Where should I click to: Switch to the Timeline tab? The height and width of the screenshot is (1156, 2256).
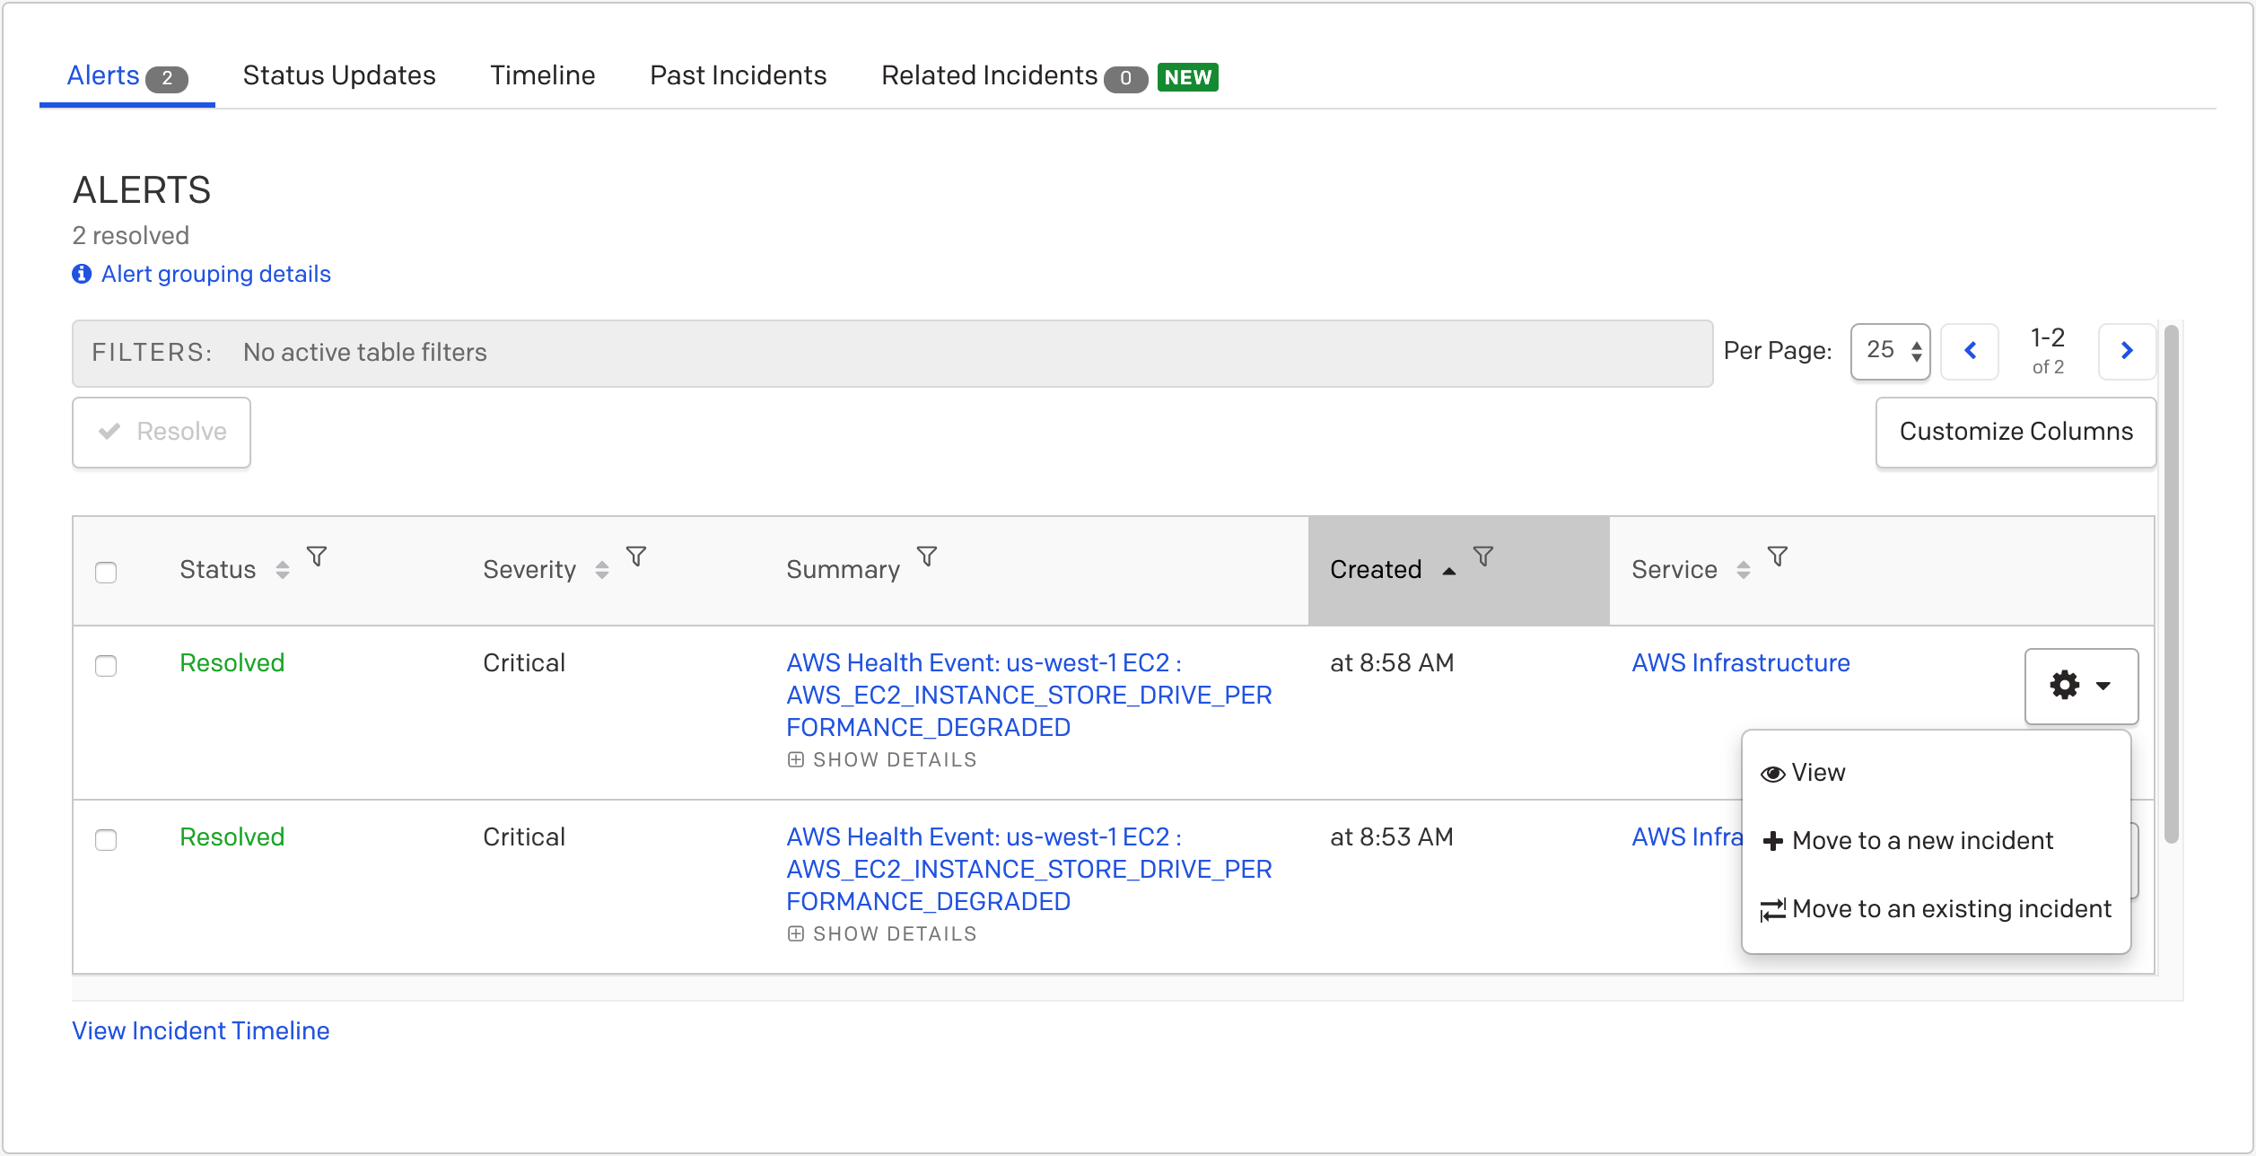(542, 75)
